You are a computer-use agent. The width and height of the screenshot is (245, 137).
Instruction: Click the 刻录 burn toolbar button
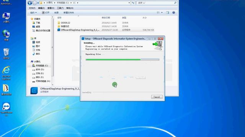[56, 13]
